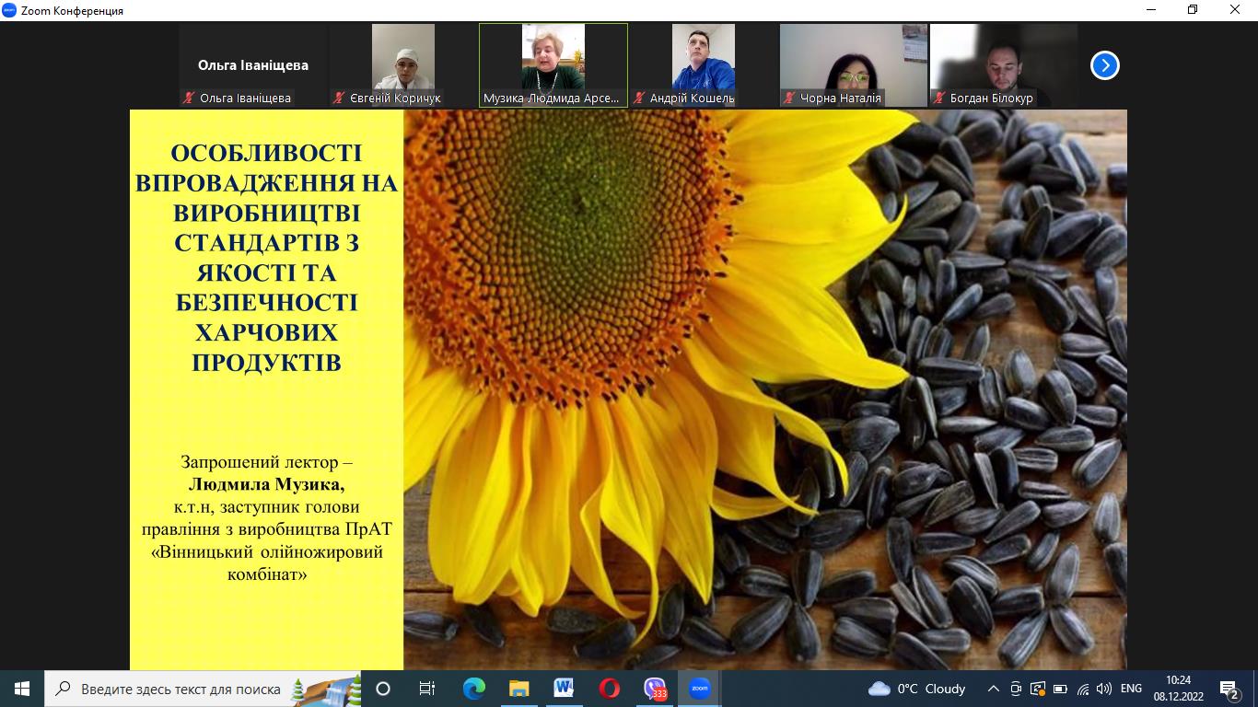Screen dimensions: 1258x707
Task: Open the 0°C Cloudy weather widget
Action: [917, 689]
